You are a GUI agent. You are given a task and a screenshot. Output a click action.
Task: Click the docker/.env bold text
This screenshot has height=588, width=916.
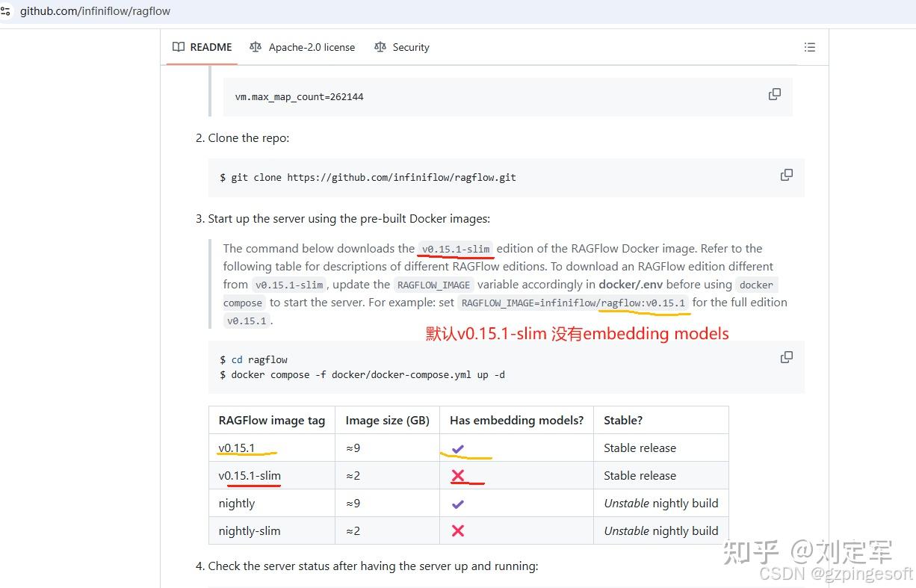click(631, 285)
